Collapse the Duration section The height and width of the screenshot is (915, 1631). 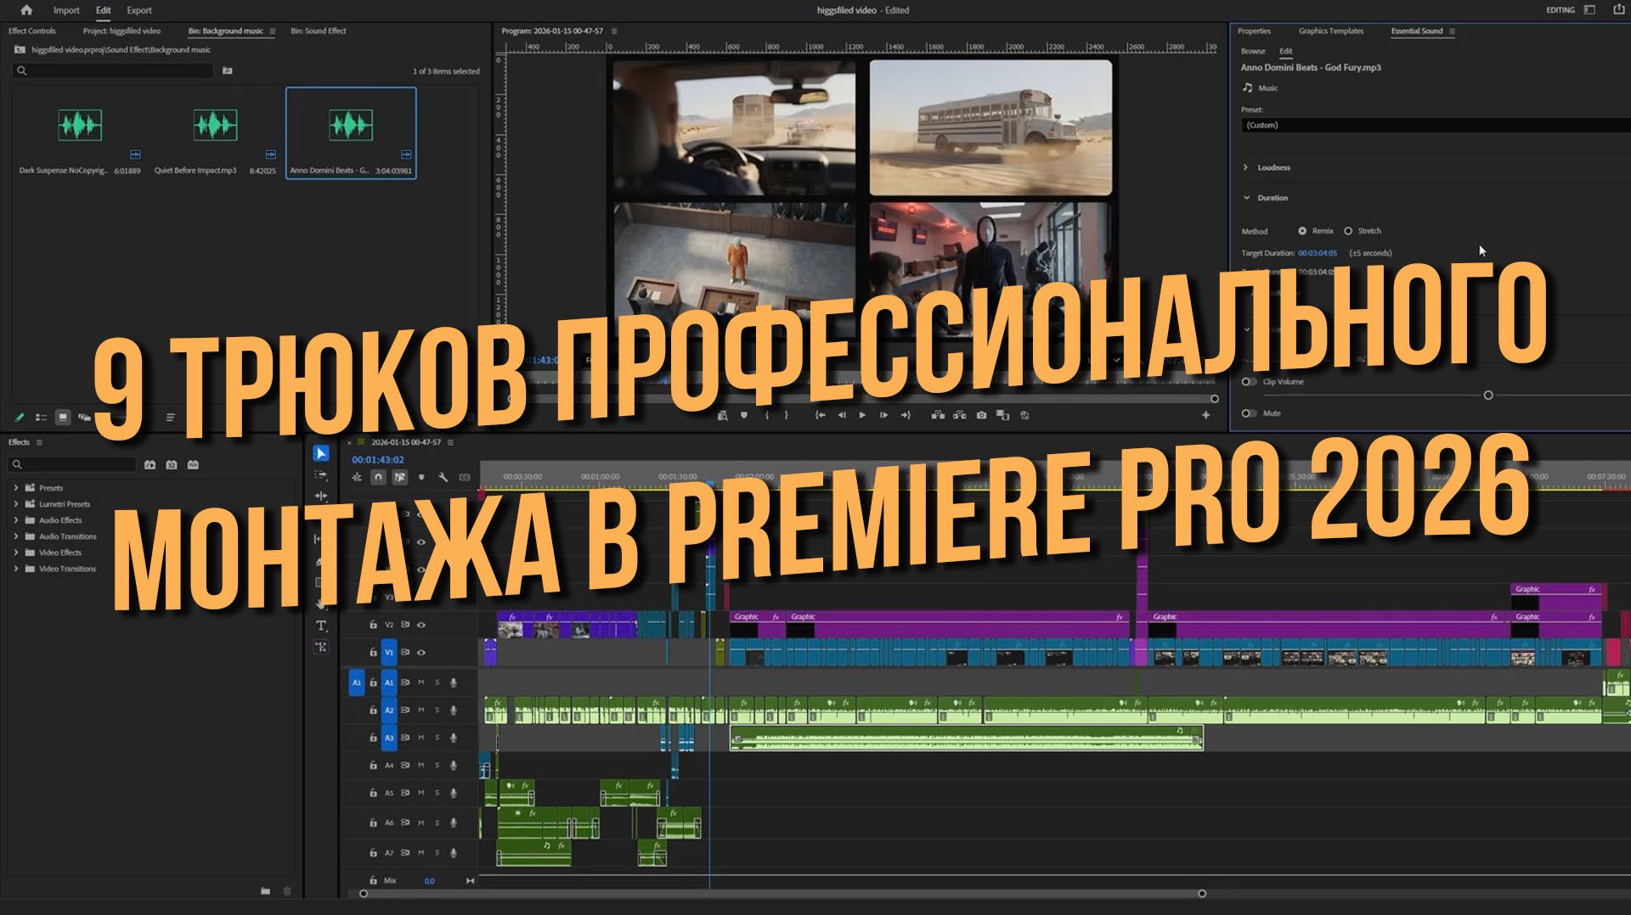tap(1246, 198)
